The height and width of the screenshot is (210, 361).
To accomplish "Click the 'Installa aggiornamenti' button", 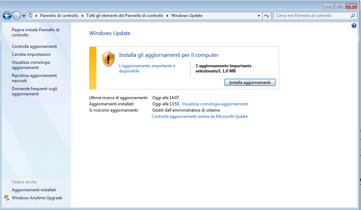I will pos(250,82).
